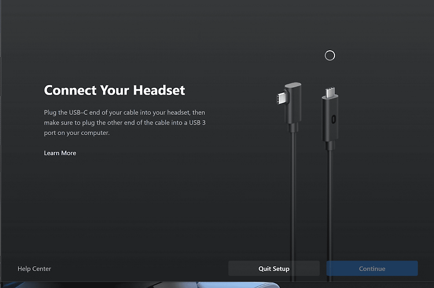Click the 'make sure to plug' text line

click(125, 122)
